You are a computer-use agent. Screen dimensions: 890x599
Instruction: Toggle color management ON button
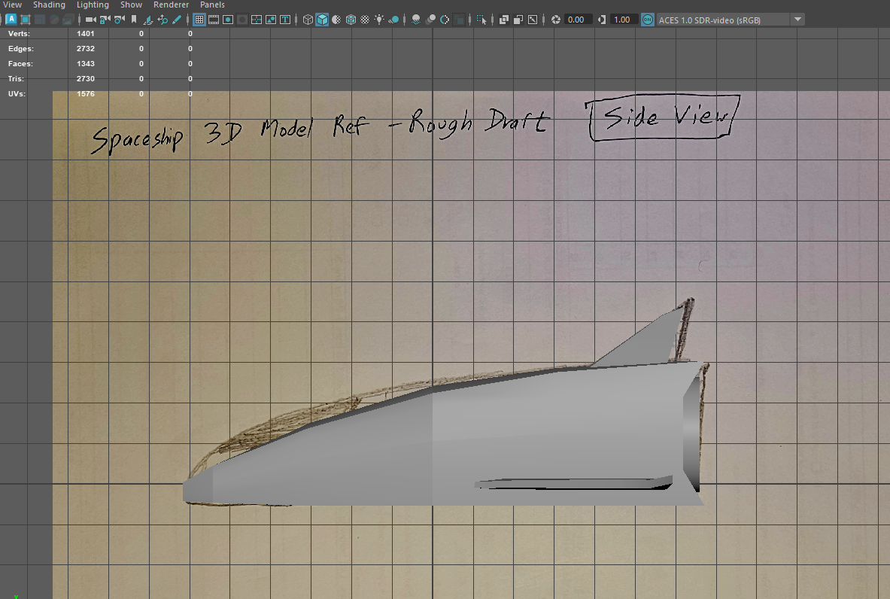click(648, 20)
